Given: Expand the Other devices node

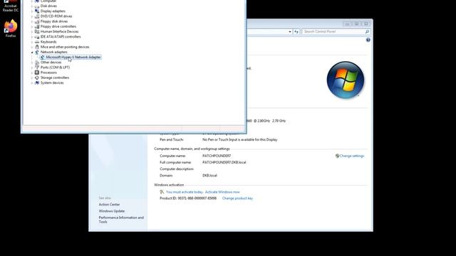Looking at the screenshot, I should (x=32, y=63).
